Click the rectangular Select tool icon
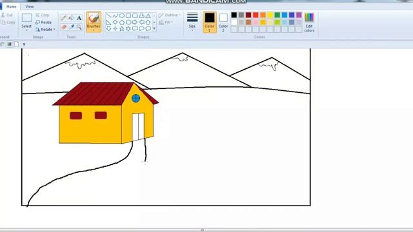This screenshot has height=232, width=413. coord(26,17)
